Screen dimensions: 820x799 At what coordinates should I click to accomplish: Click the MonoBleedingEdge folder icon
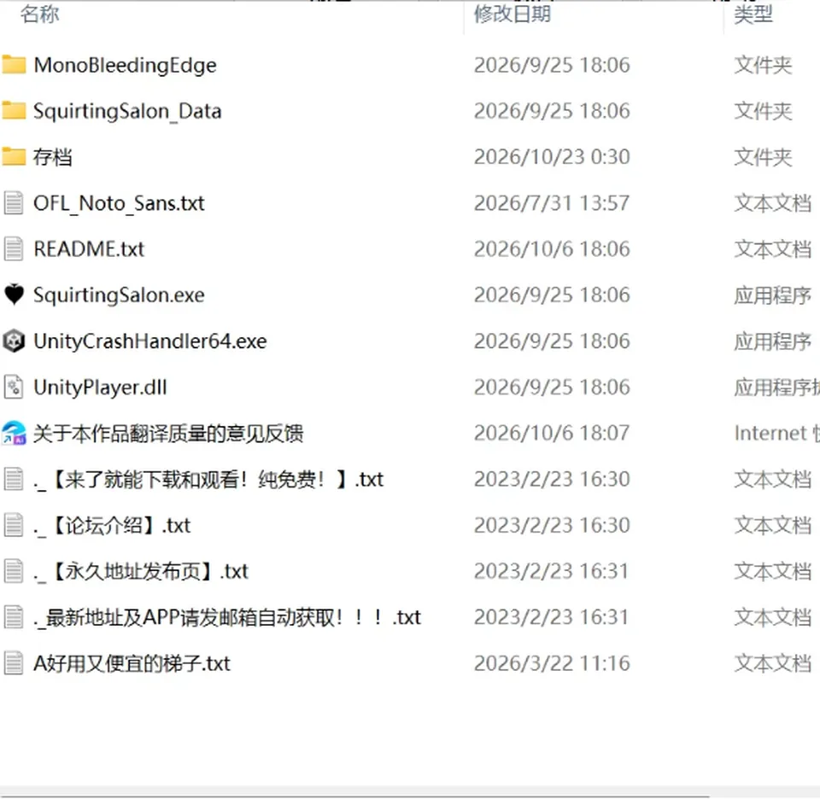(14, 65)
